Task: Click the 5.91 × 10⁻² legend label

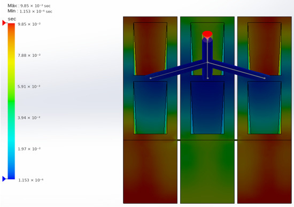Action: [x=29, y=87]
